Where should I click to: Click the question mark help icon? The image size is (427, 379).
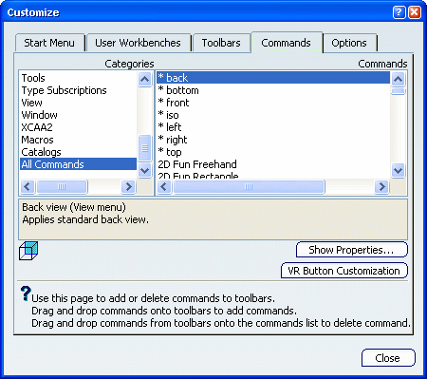pos(26,294)
